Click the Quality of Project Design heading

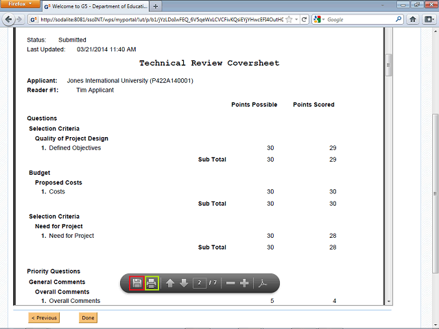click(x=71, y=138)
